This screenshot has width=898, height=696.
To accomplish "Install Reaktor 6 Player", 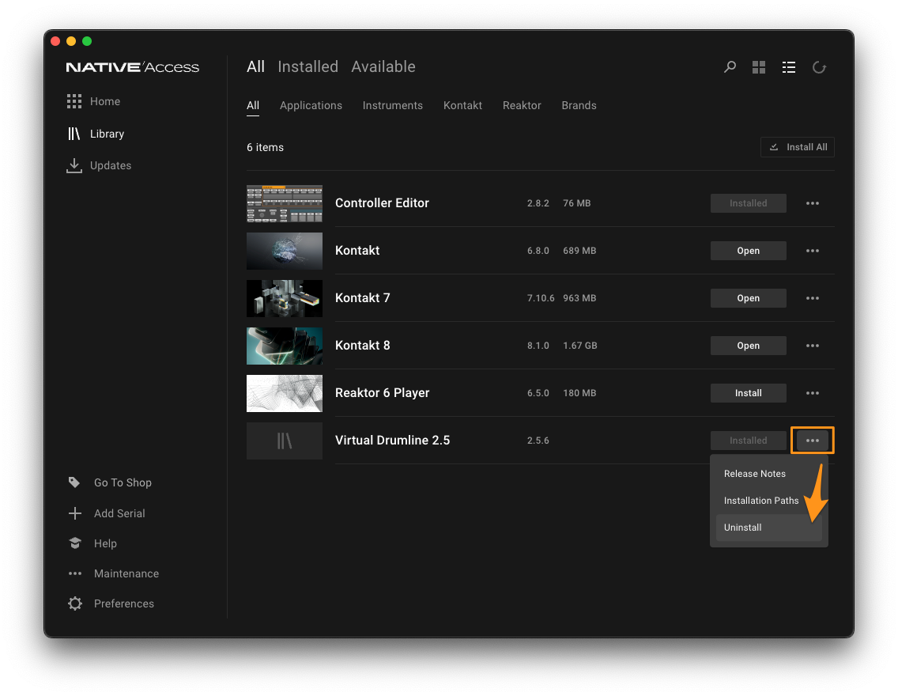I will pos(748,393).
